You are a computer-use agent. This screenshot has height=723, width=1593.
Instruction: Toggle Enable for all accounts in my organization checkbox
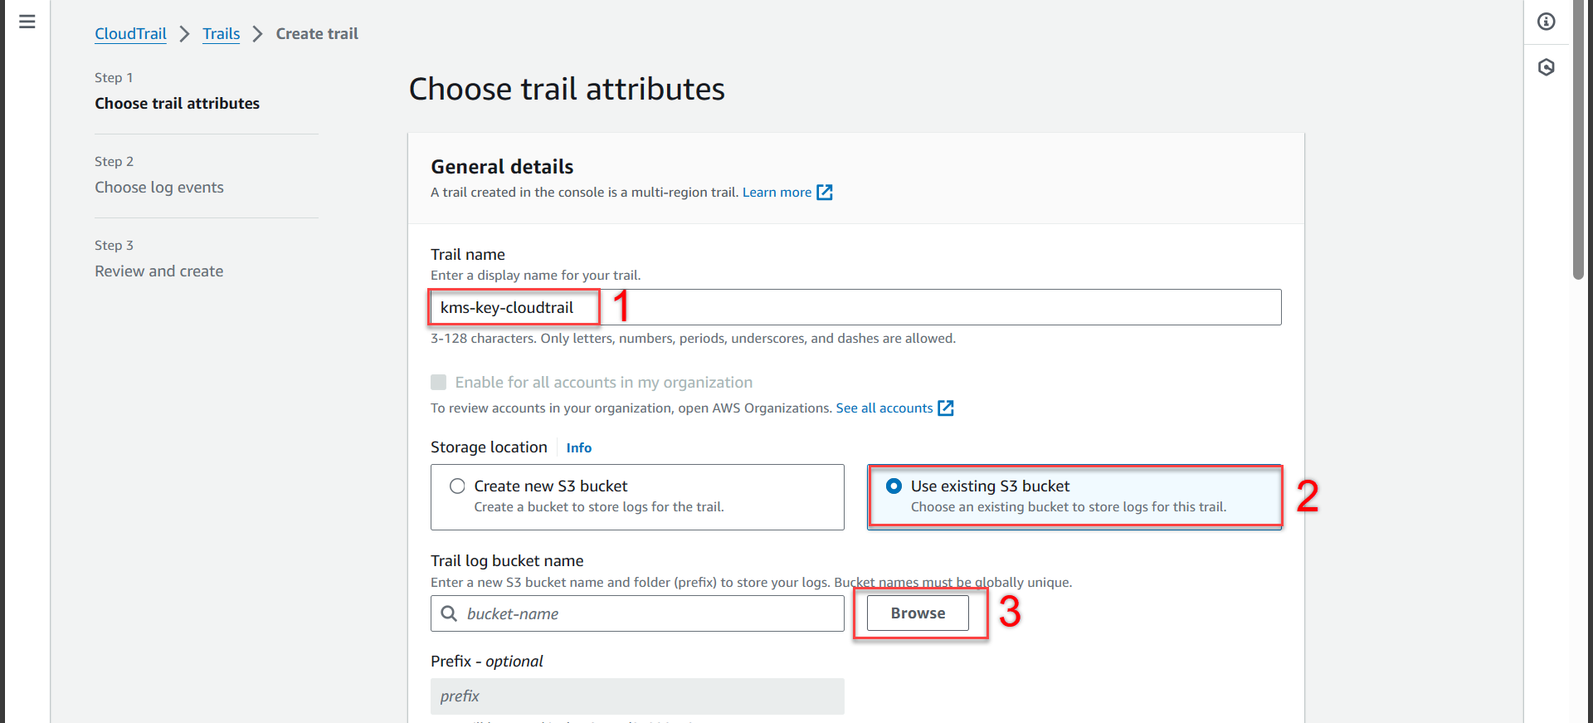(439, 383)
